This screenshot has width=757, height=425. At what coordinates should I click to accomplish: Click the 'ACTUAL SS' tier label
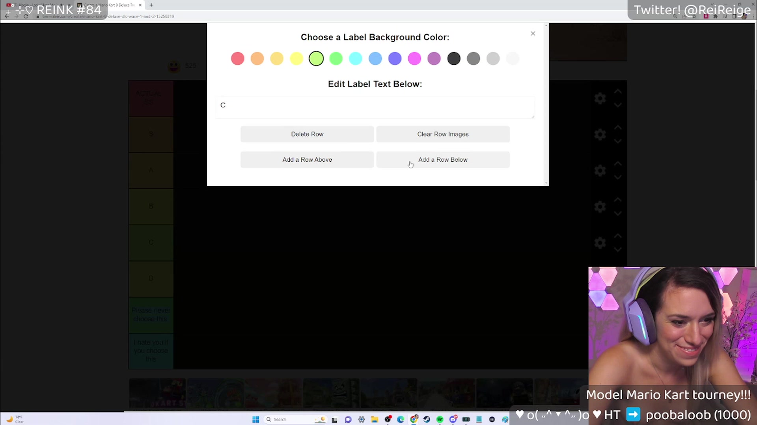[x=151, y=98]
